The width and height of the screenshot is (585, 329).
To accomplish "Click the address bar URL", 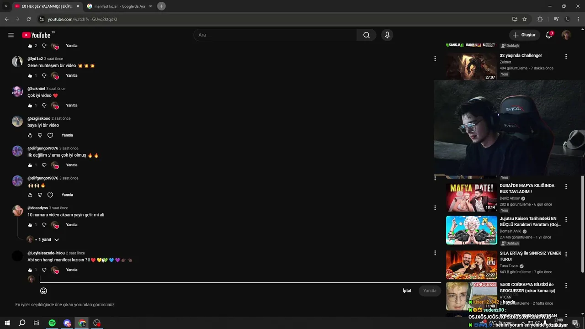I will [x=82, y=19].
